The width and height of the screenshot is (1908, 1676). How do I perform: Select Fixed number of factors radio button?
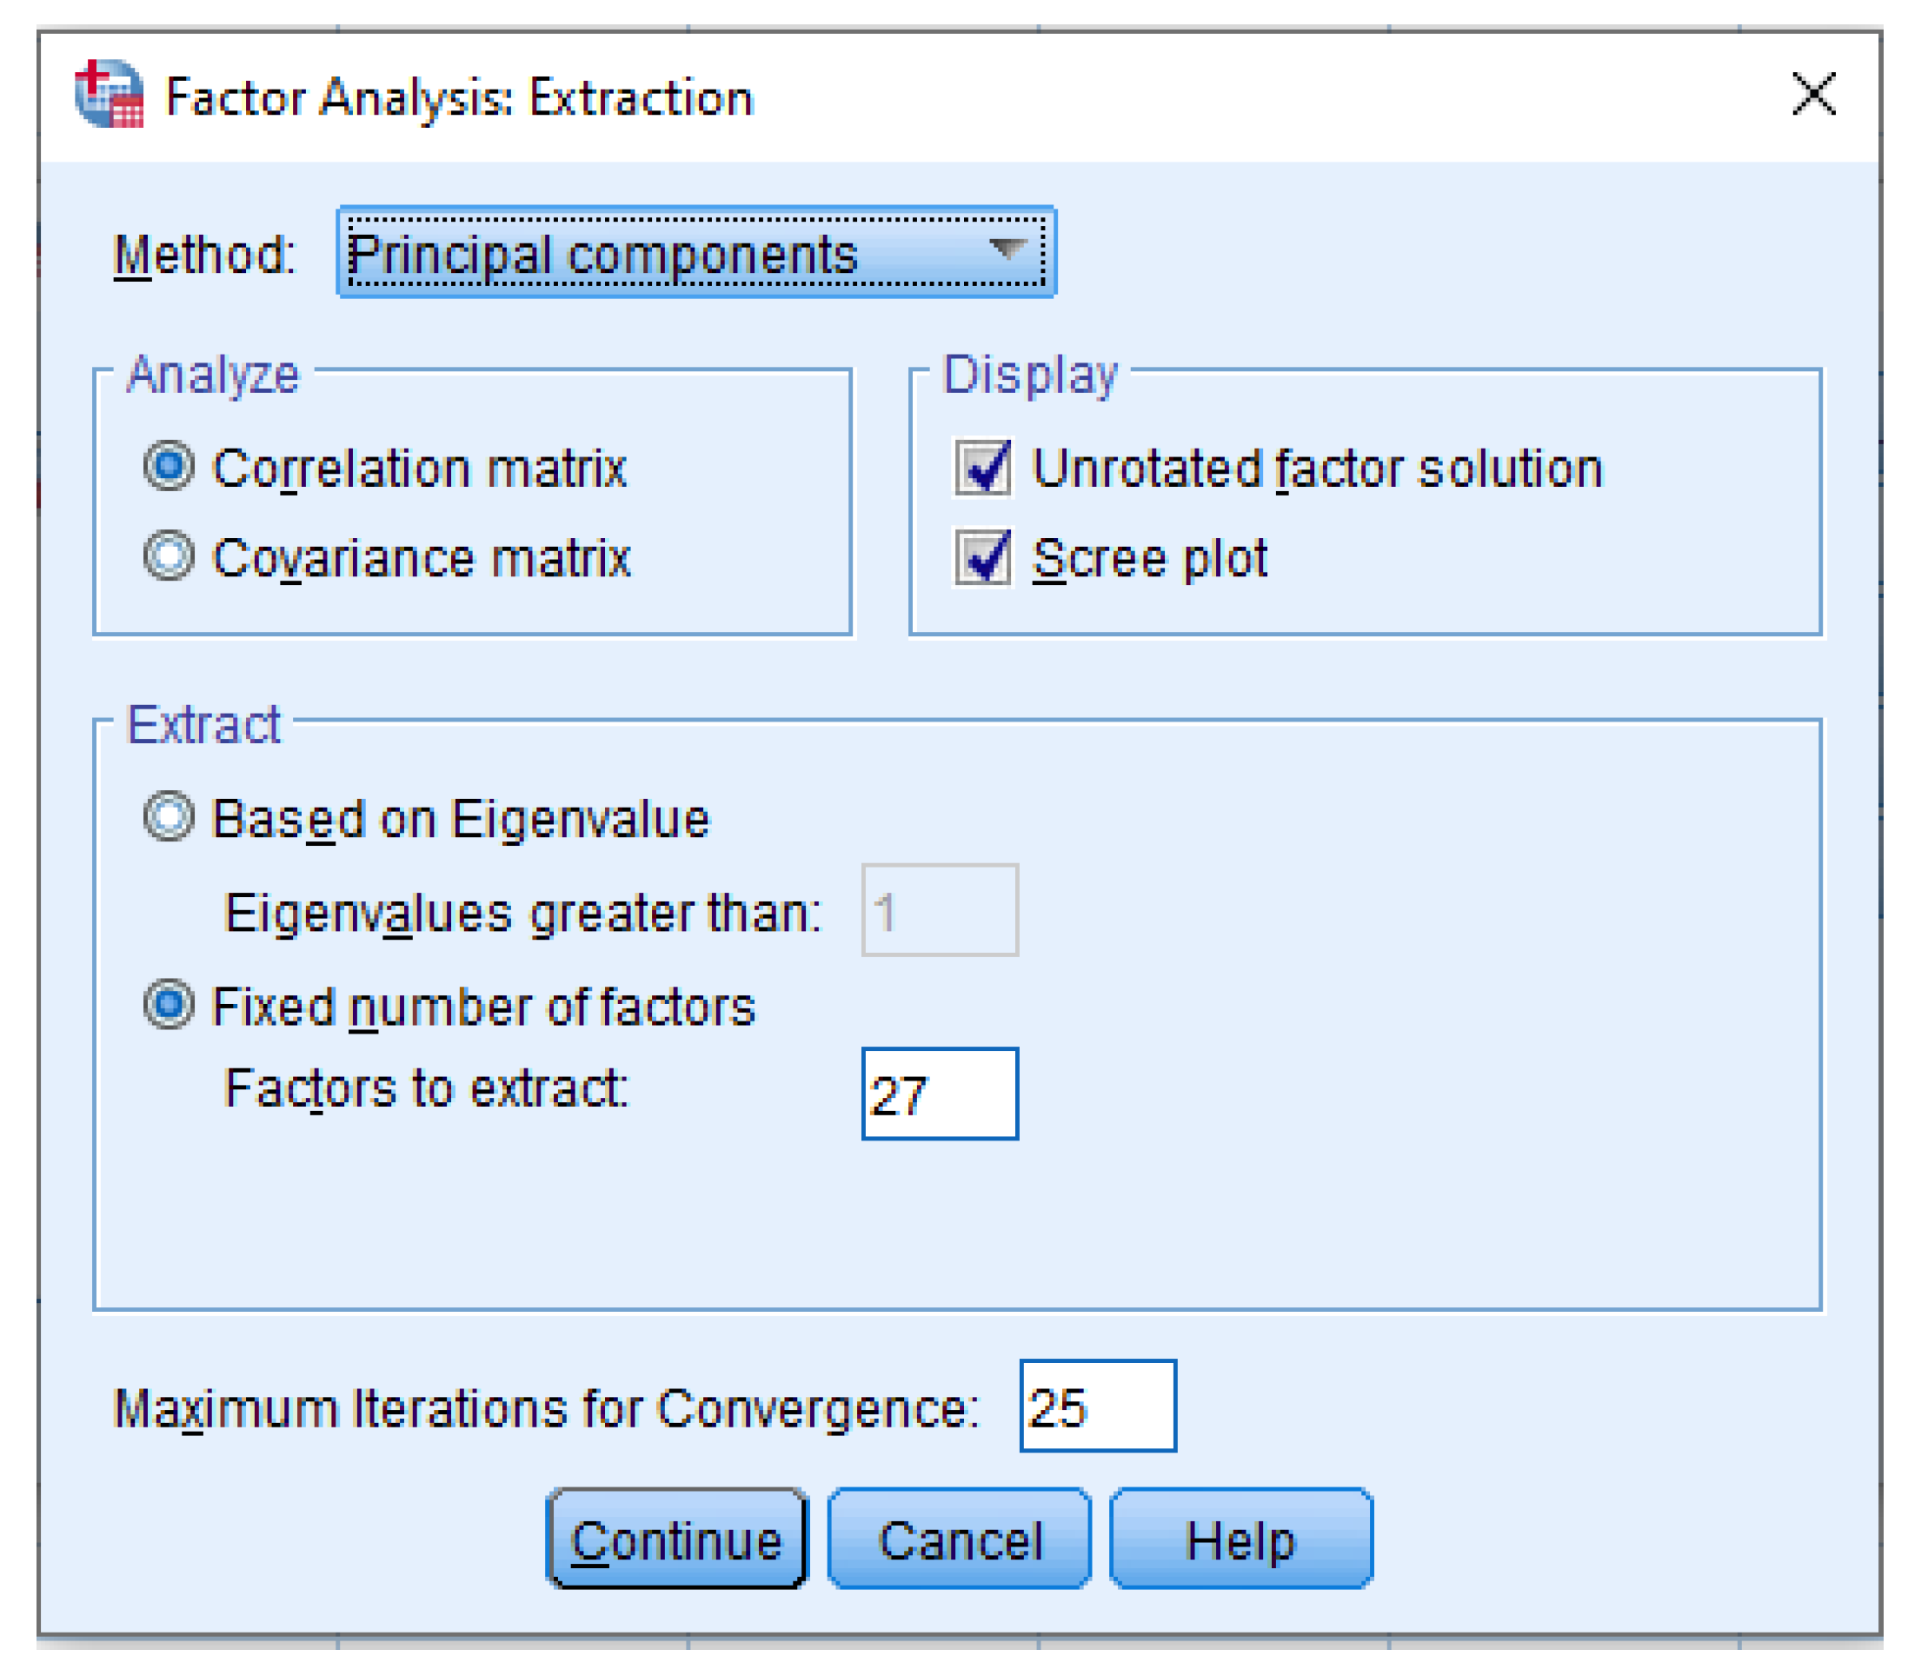169,1006
